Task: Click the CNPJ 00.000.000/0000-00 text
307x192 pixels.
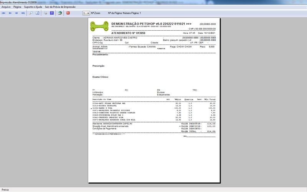Action: 202,29
